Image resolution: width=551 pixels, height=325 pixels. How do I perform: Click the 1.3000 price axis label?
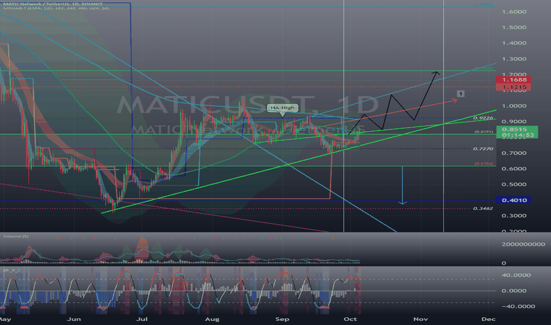pos(514,59)
